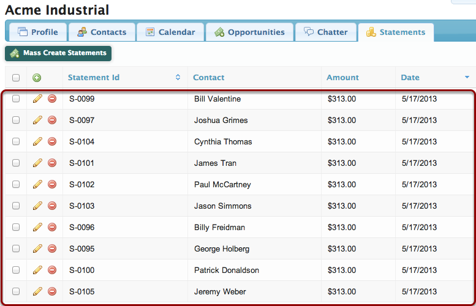Edit statement S-0099 with pencil icon
Image resolution: width=476 pixels, height=306 pixels.
point(37,99)
